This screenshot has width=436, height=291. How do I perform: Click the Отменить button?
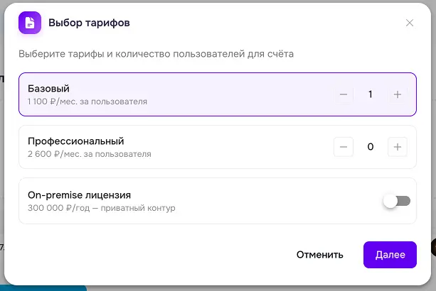(320, 255)
